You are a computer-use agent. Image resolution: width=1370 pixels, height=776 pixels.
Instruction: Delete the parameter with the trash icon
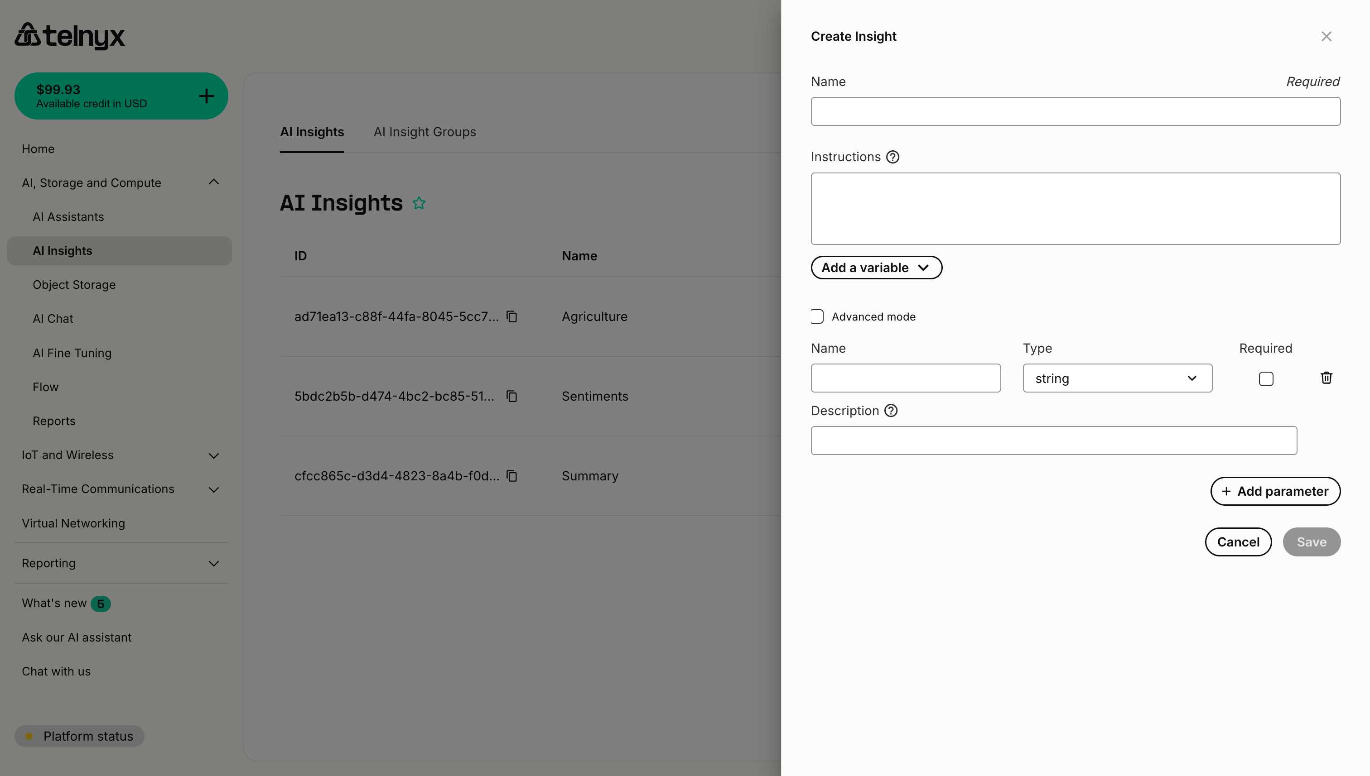[x=1326, y=378]
